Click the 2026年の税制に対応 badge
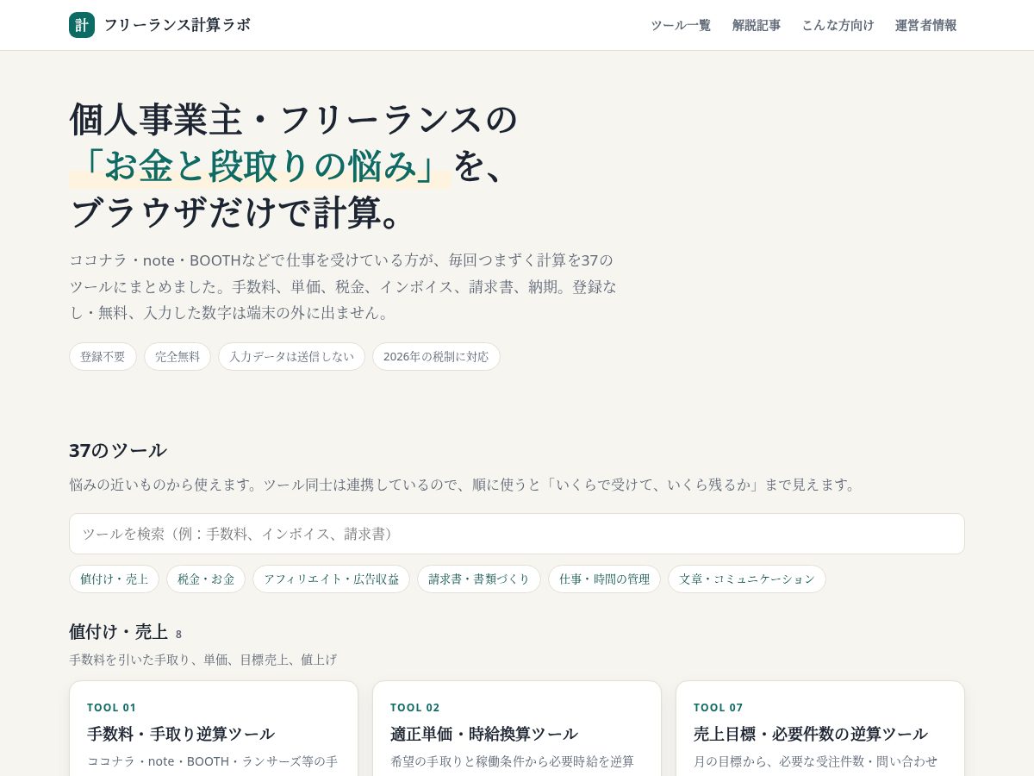 [x=436, y=356]
